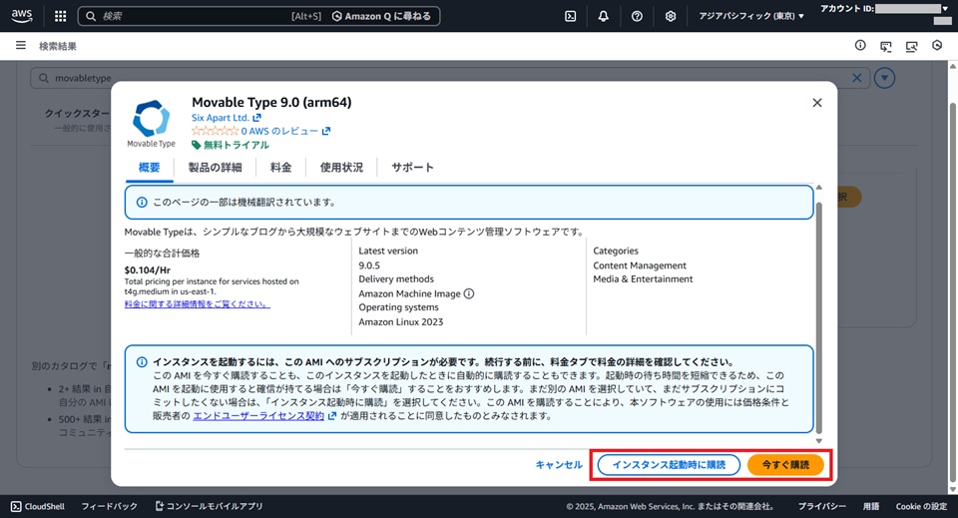Open the Six Apart Ltd. vendor link
This screenshot has width=958, height=518.
[226, 118]
